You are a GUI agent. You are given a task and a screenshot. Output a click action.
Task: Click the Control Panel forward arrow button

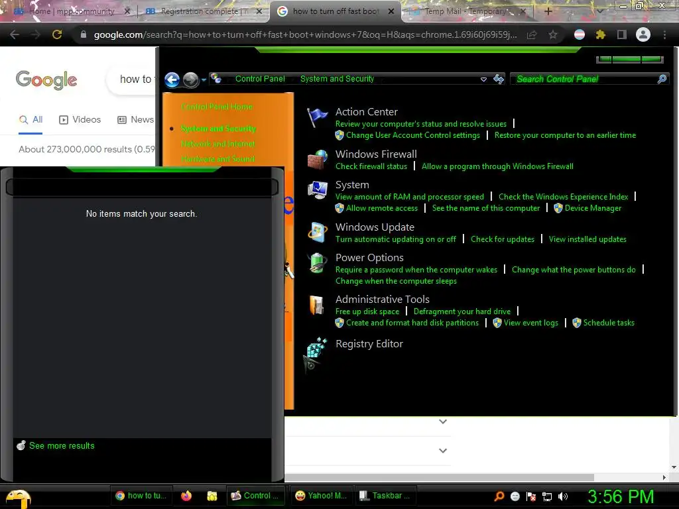coord(190,80)
